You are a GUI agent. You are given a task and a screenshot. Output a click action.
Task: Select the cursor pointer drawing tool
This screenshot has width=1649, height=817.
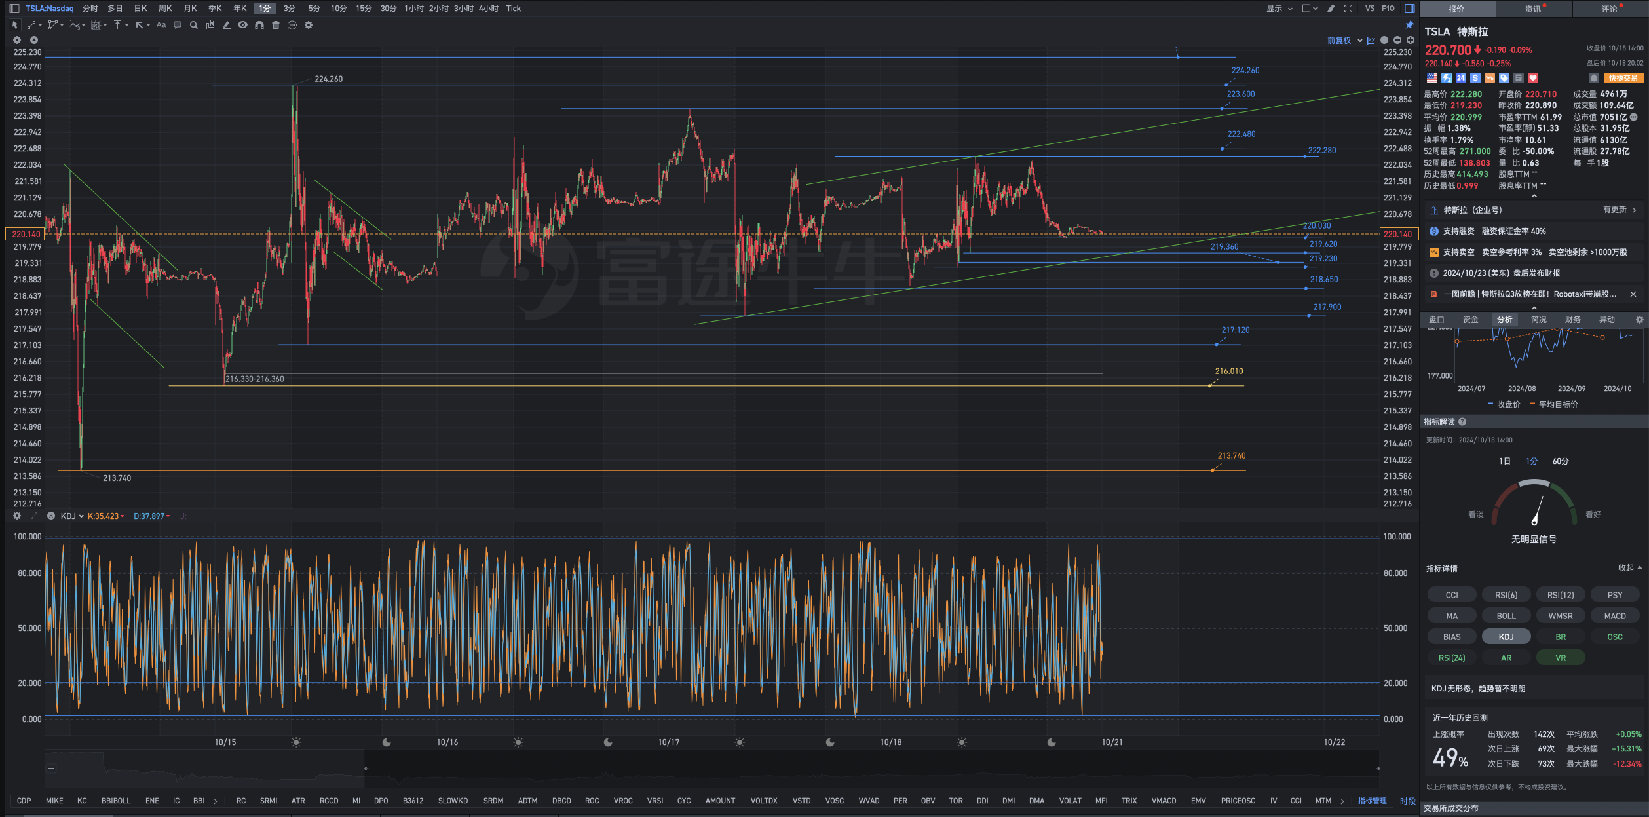[x=14, y=25]
